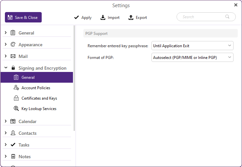This screenshot has width=242, height=167.
Task: Click the Calendar icon in sidebar
Action: [13, 121]
